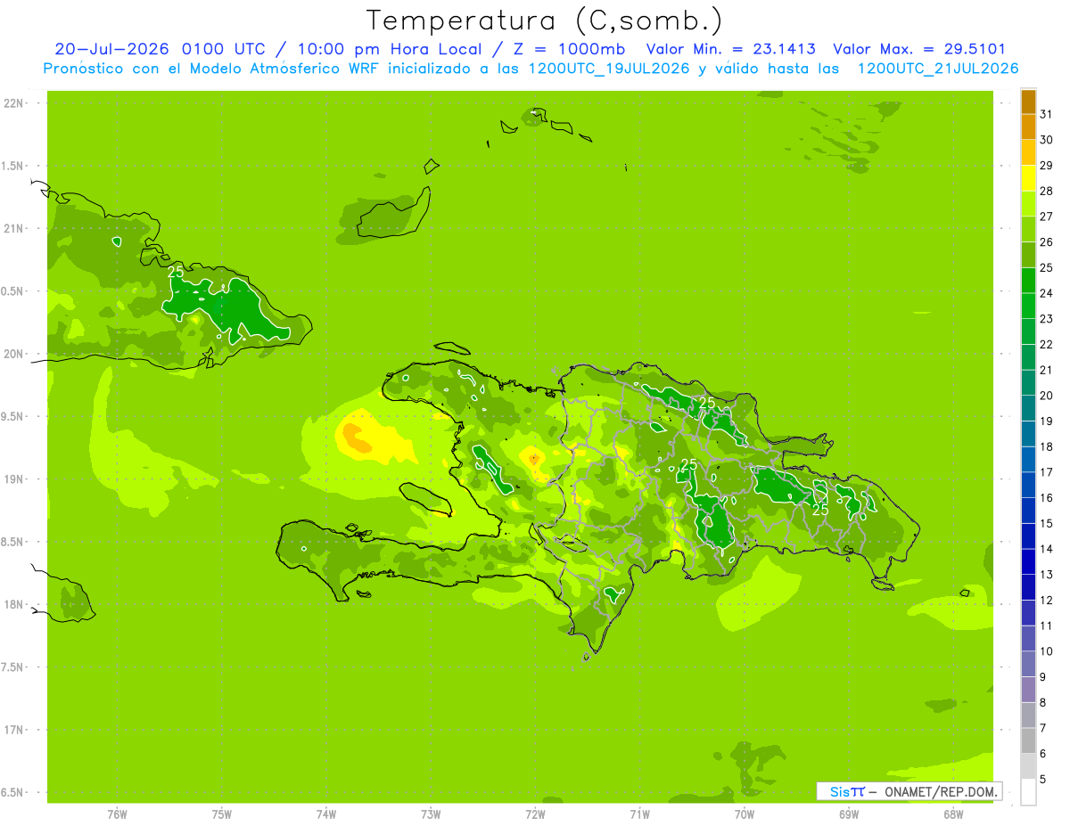Click the latitude axis label "9.5N"

(13, 416)
